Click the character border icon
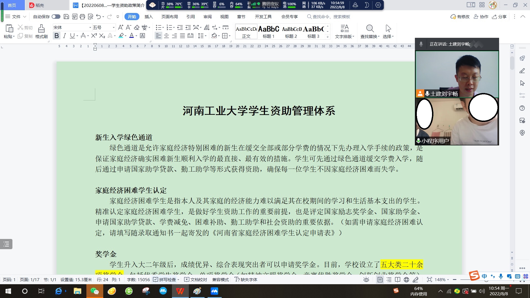 click(142, 36)
